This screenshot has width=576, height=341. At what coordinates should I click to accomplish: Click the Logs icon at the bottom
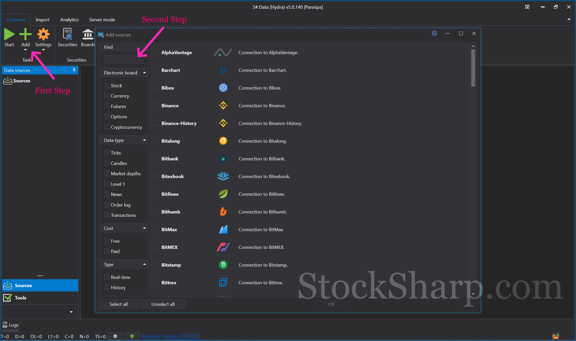(5, 325)
